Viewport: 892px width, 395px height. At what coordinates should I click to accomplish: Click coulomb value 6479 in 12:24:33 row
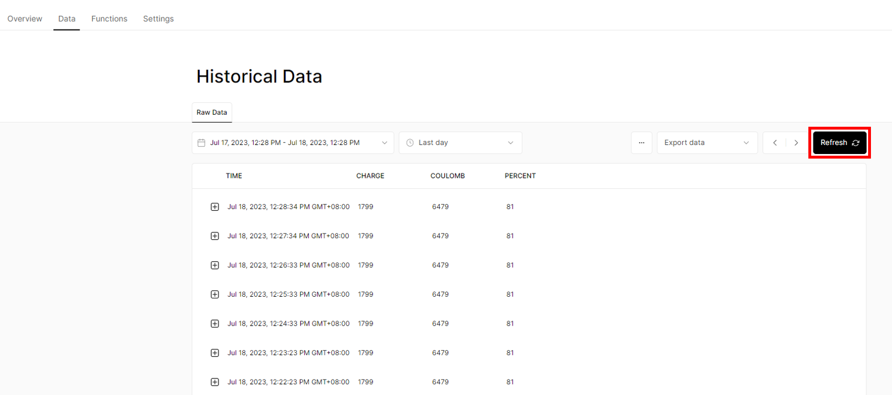[x=440, y=323]
